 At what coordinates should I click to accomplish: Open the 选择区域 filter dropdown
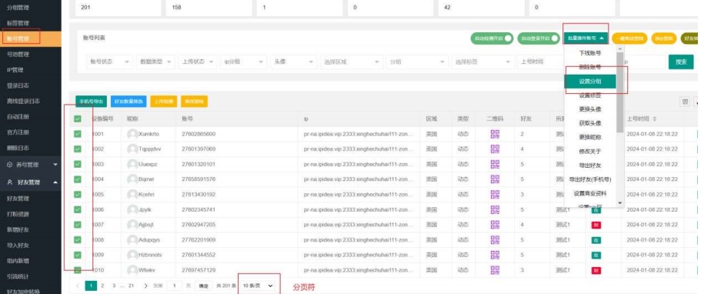[352, 62]
